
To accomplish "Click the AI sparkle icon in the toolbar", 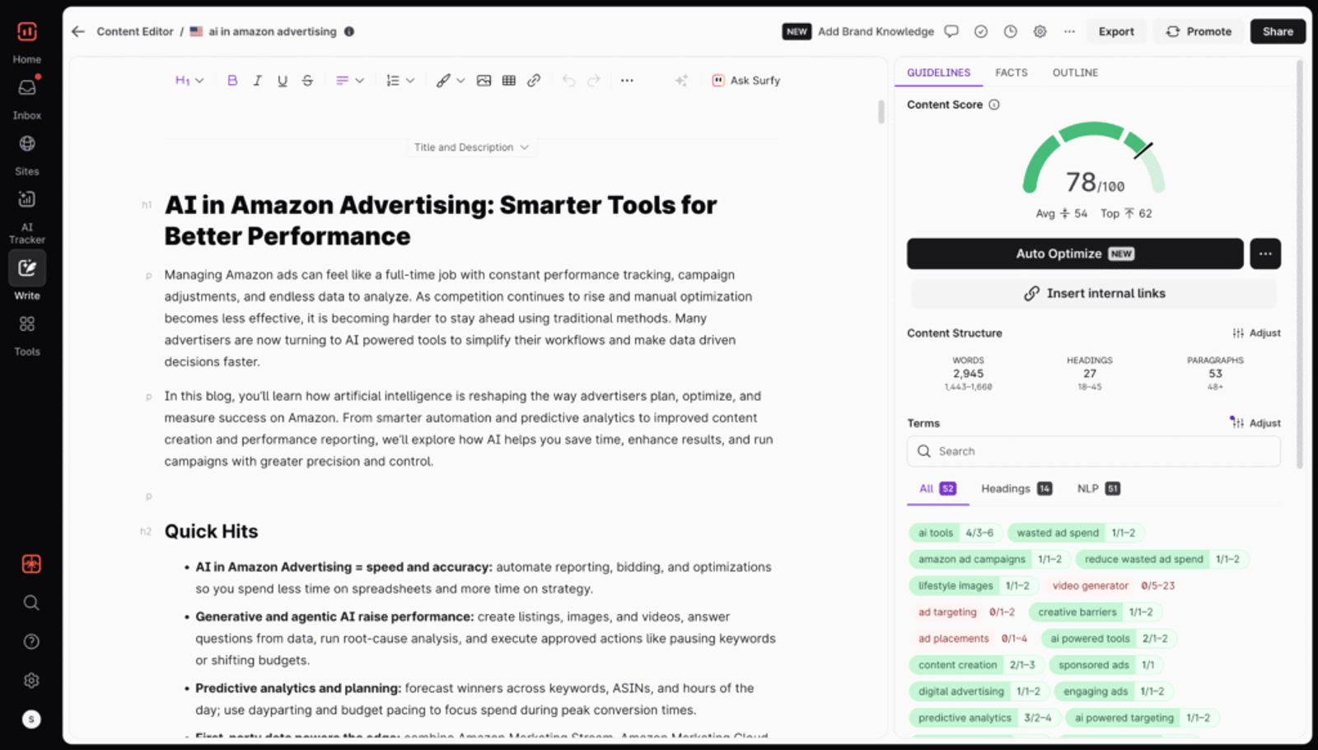I will (x=681, y=81).
